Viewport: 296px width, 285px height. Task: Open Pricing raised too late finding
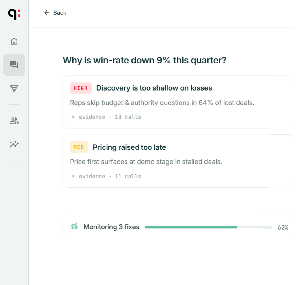[x=129, y=147]
